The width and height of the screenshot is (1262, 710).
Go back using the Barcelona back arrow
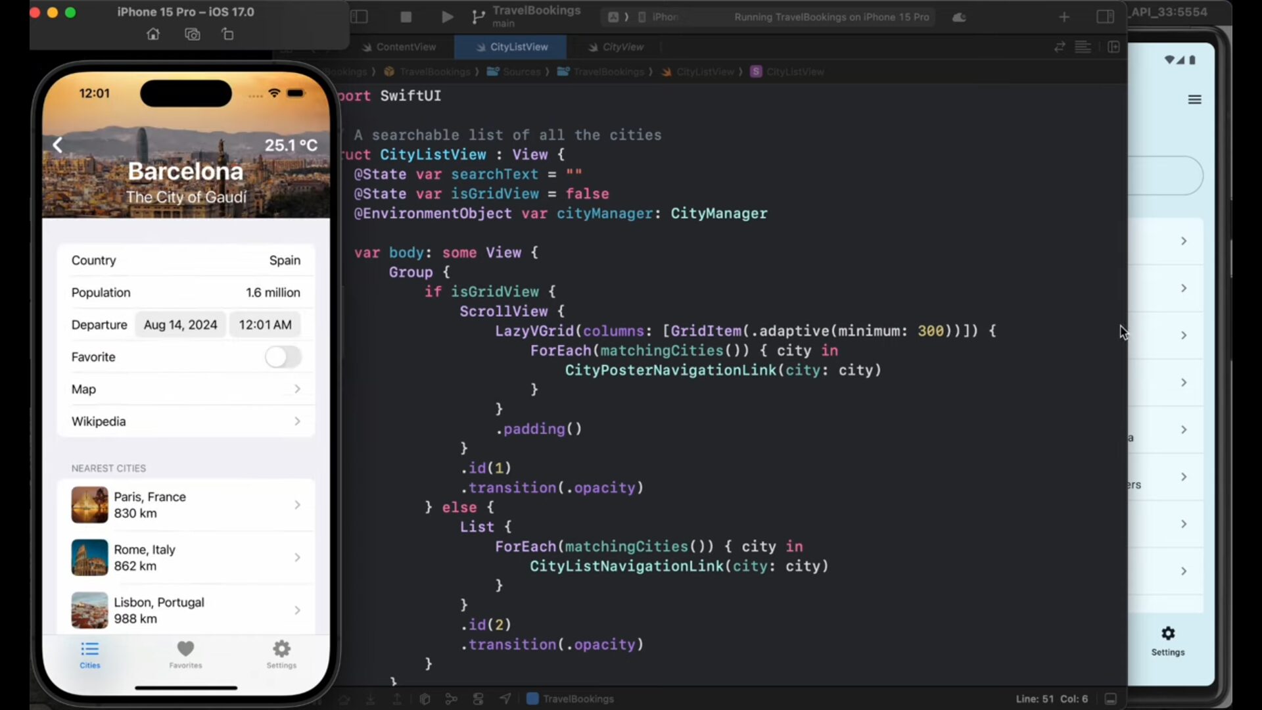[58, 145]
